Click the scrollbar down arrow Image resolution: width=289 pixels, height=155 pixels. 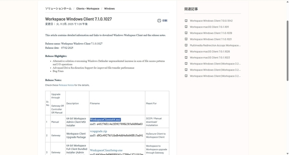coord(287,153)
